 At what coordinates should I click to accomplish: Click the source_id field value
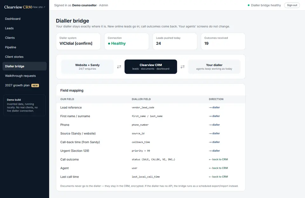[138, 133]
